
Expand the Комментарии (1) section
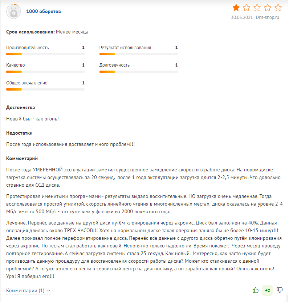tap(25, 291)
